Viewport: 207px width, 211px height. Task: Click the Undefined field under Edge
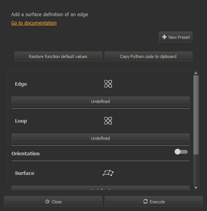(100, 101)
